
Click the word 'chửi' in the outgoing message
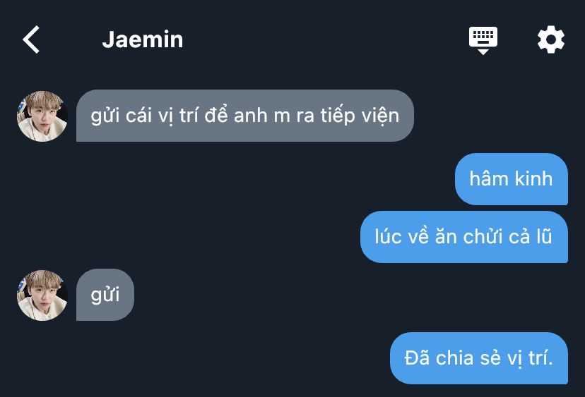483,236
